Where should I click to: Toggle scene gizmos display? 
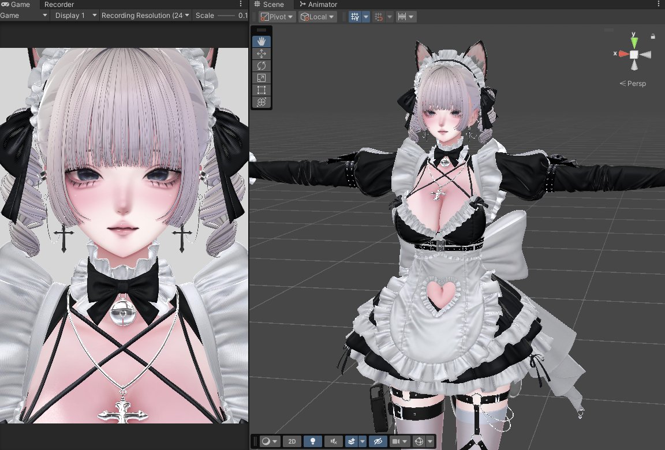(x=419, y=441)
